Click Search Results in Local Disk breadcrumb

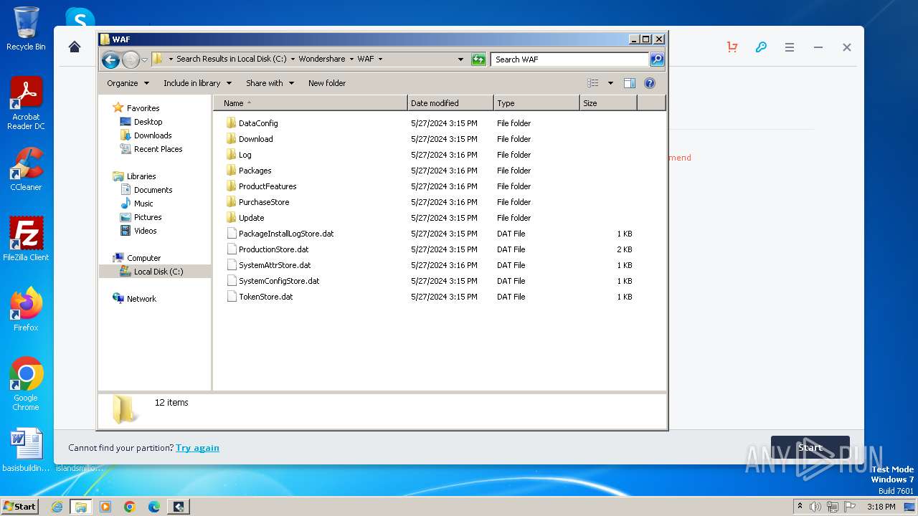232,59
